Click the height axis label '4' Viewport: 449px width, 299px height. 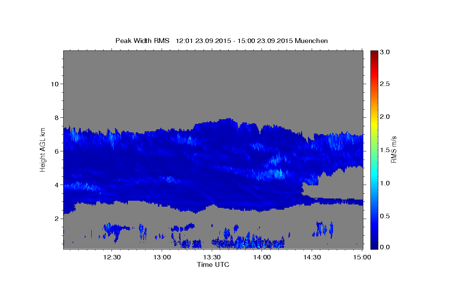pos(56,185)
